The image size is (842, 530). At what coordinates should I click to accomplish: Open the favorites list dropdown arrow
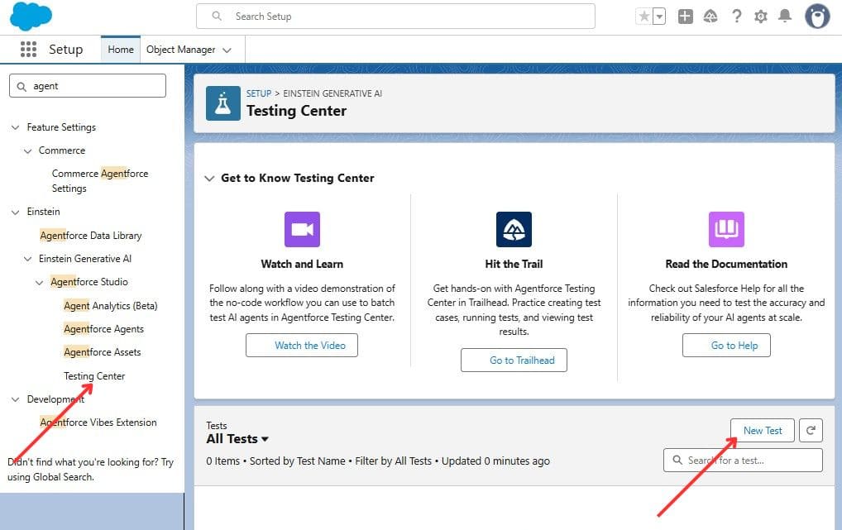click(659, 17)
